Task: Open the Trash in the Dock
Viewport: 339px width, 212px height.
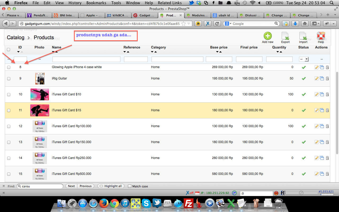Action: click(279, 203)
